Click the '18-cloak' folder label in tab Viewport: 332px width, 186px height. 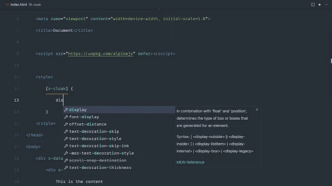point(35,5)
